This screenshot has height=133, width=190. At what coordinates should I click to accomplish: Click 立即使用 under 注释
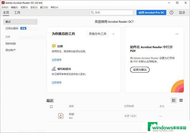click(x=57, y=60)
